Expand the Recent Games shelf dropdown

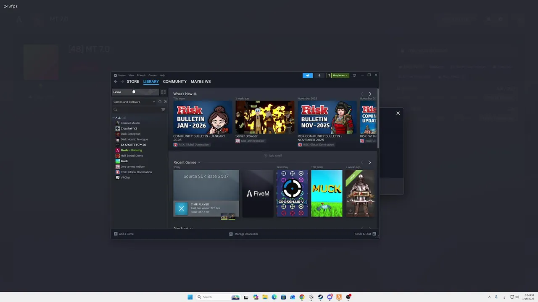click(x=199, y=162)
